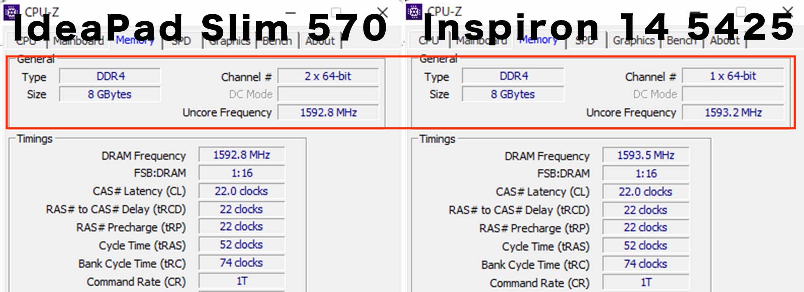This screenshot has width=804, height=292.
Task: Open the Bench tab in the right CPU-Z window
Action: click(681, 41)
